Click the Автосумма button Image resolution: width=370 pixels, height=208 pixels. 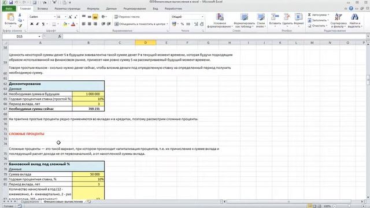point(319,15)
